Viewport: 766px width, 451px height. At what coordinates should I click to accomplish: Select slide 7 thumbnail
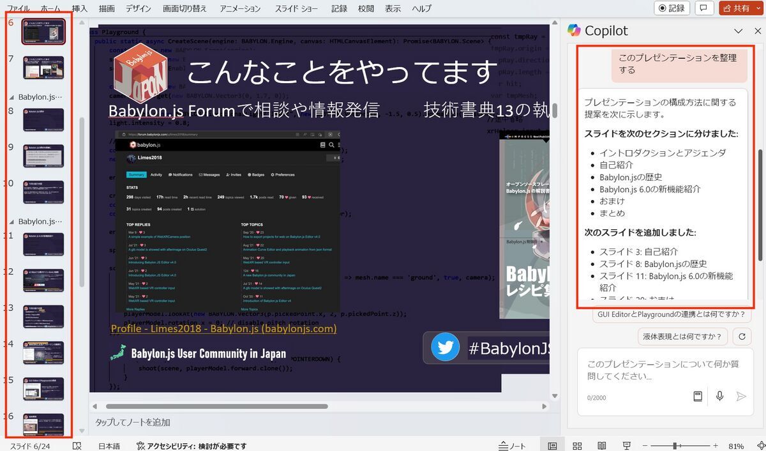pyautogui.click(x=43, y=67)
